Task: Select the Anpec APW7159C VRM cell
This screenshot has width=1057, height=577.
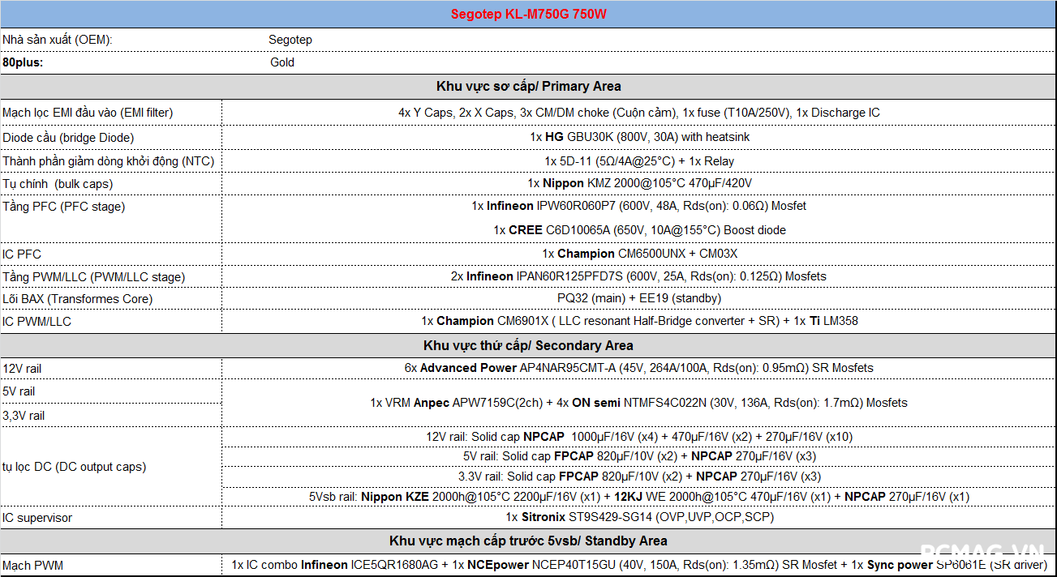Action: coord(639,403)
